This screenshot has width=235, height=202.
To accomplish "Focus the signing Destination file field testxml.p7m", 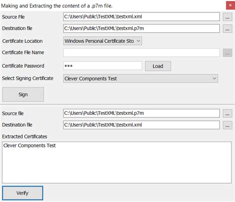I will [x=141, y=28].
